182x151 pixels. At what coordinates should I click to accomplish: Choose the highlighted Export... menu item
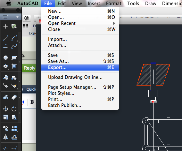[80, 67]
